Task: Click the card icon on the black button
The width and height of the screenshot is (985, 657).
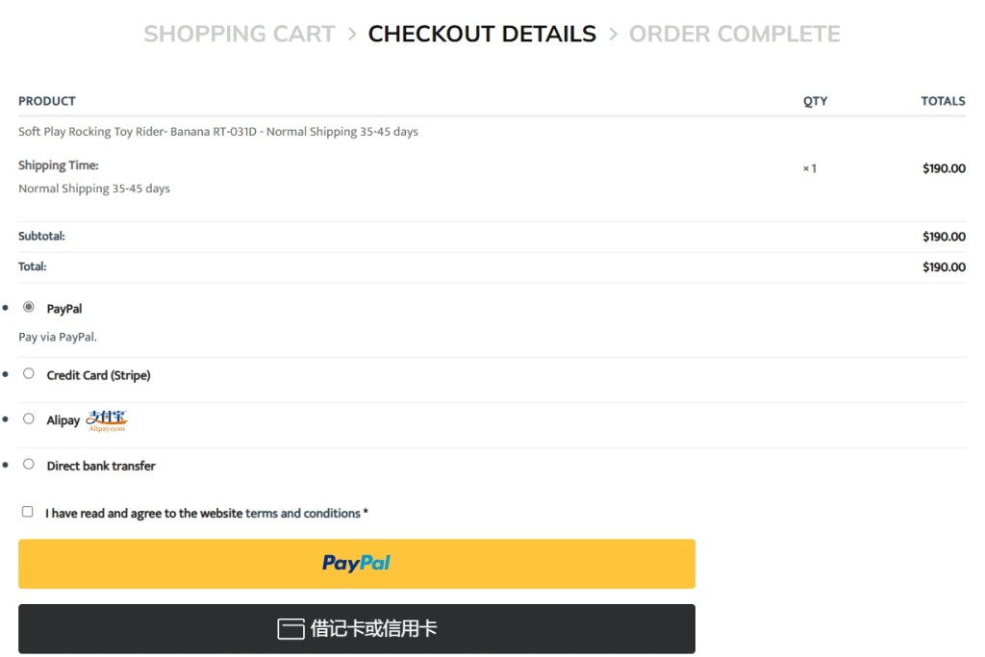Action: [x=290, y=629]
